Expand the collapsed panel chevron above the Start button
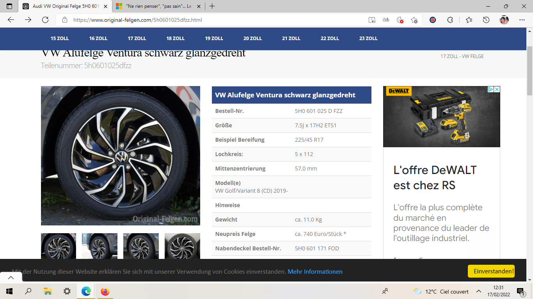The image size is (533, 299). (11, 278)
